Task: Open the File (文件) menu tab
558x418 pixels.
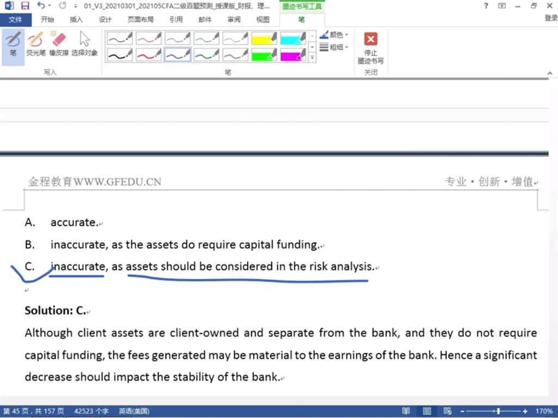Action: [x=16, y=20]
